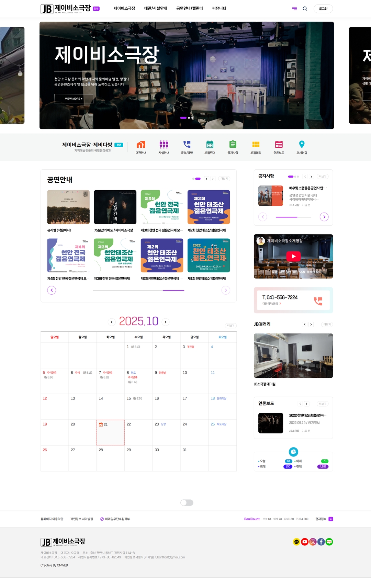Open the hamburger menu icon in header
Viewport: 371px width, 578px height.
(x=294, y=9)
